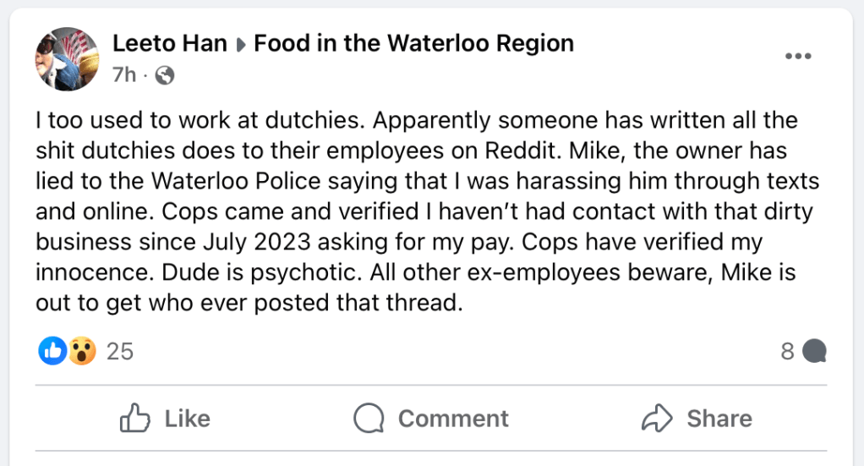Click the blue thumbs-up reaction icon
This screenshot has width=864, height=466.
click(x=52, y=350)
